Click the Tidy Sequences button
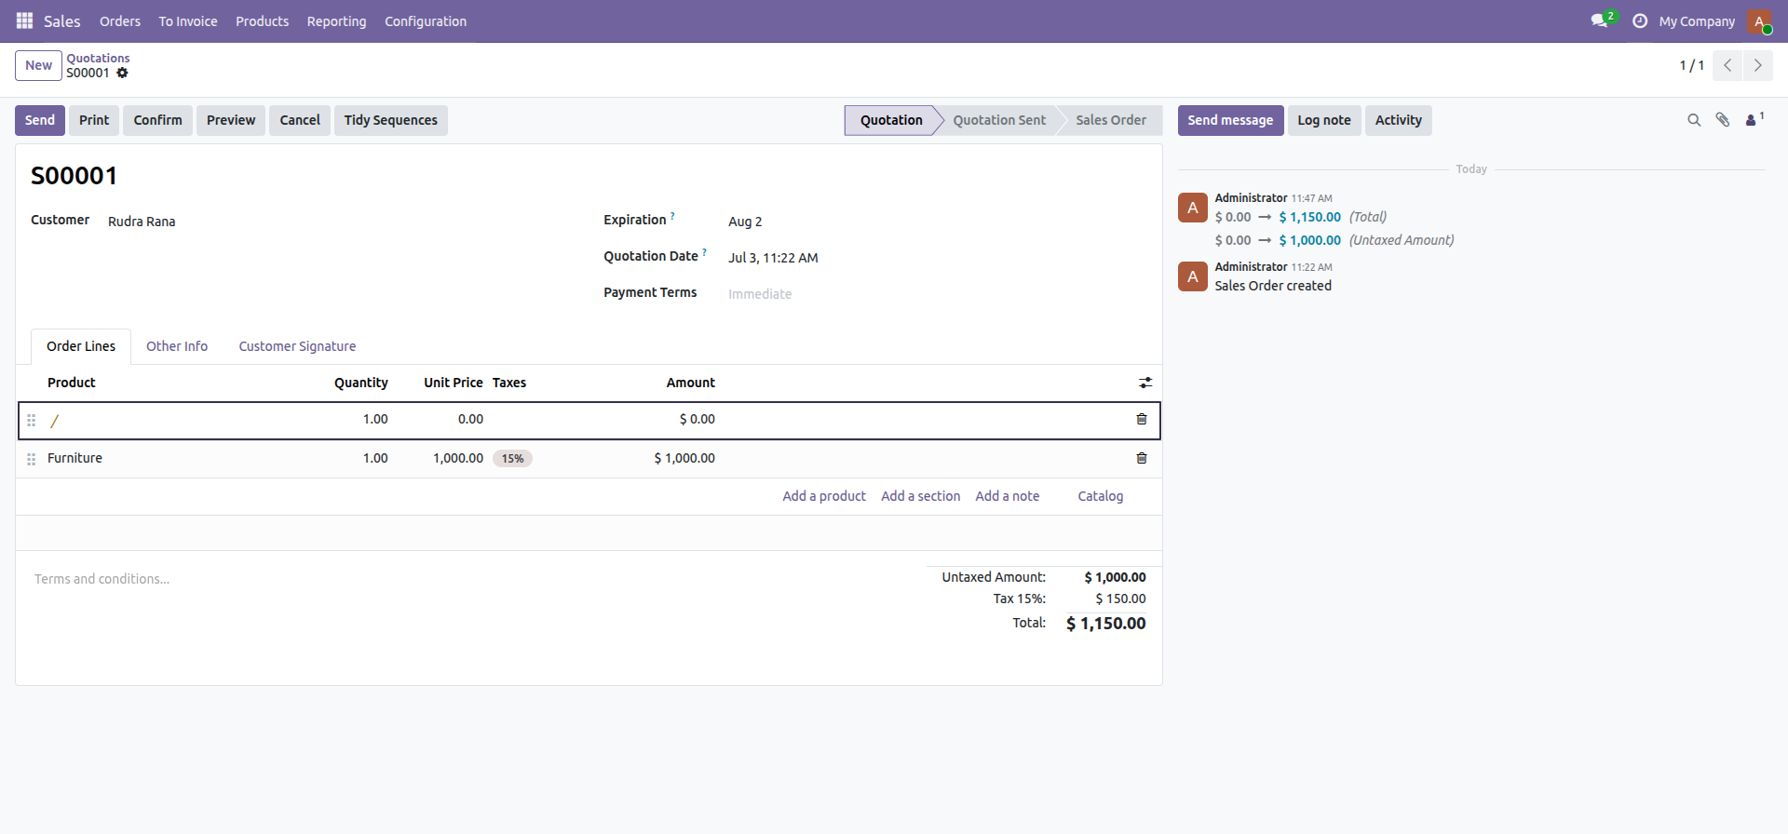 pyautogui.click(x=390, y=120)
